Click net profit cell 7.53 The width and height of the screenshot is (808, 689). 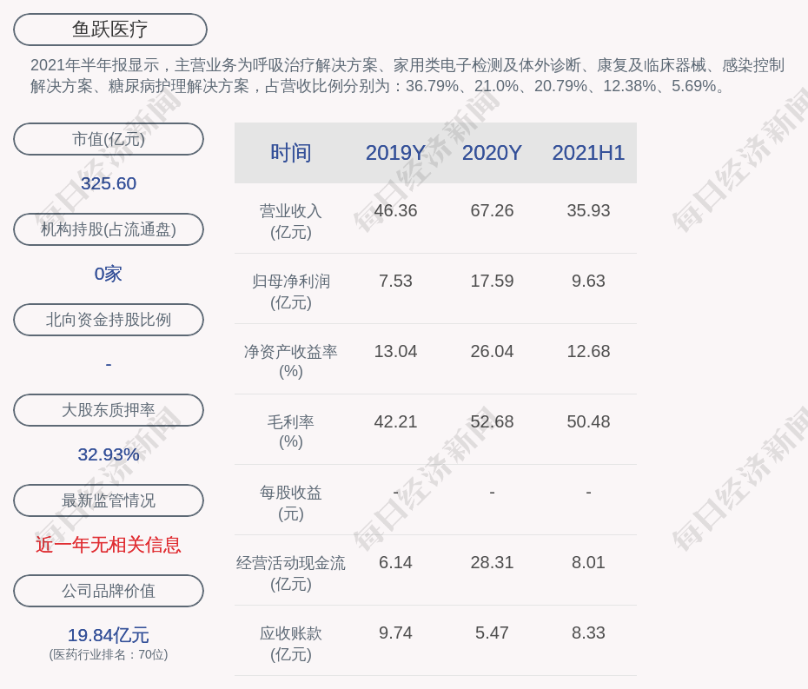pos(396,281)
